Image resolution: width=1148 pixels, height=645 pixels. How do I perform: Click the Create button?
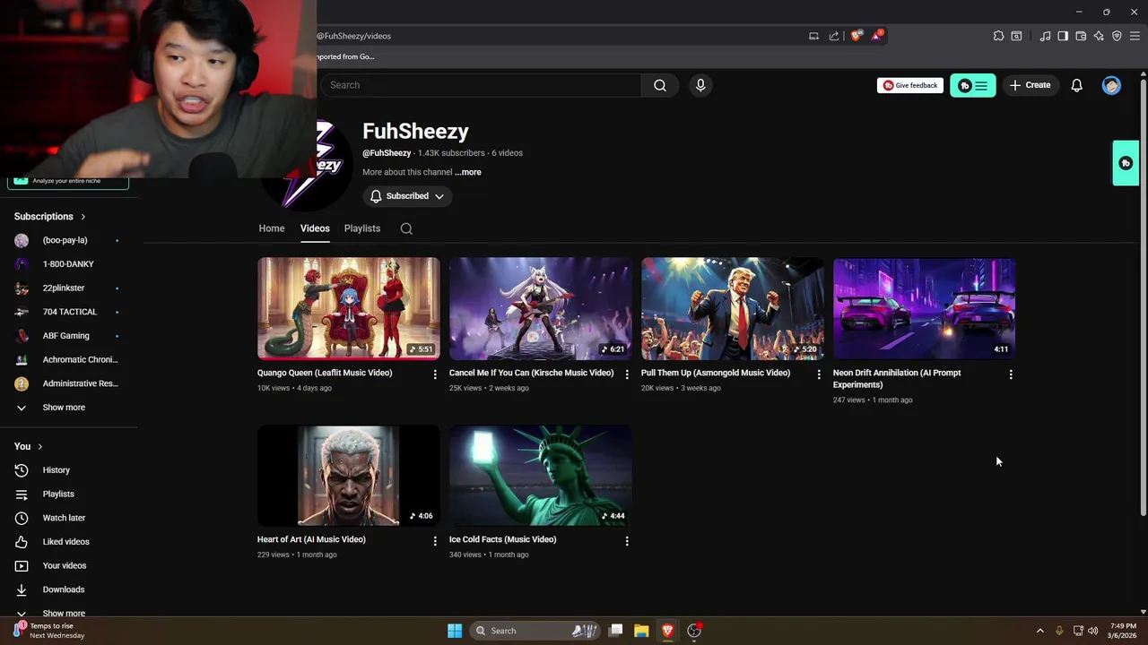pos(1030,85)
